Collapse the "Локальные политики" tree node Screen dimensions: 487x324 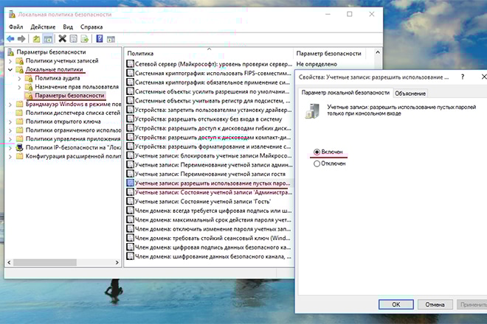coord(9,69)
